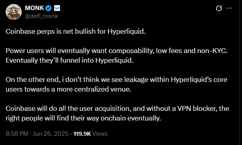Open the MONK display name profile link

pos(35,8)
